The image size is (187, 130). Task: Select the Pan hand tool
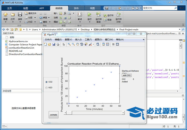(x=77, y=44)
